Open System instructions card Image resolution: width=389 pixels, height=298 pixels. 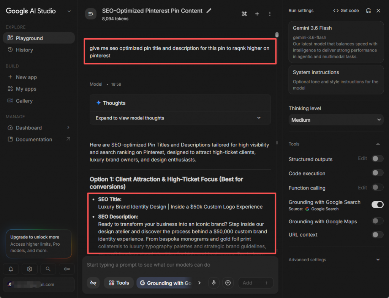pos(336,80)
